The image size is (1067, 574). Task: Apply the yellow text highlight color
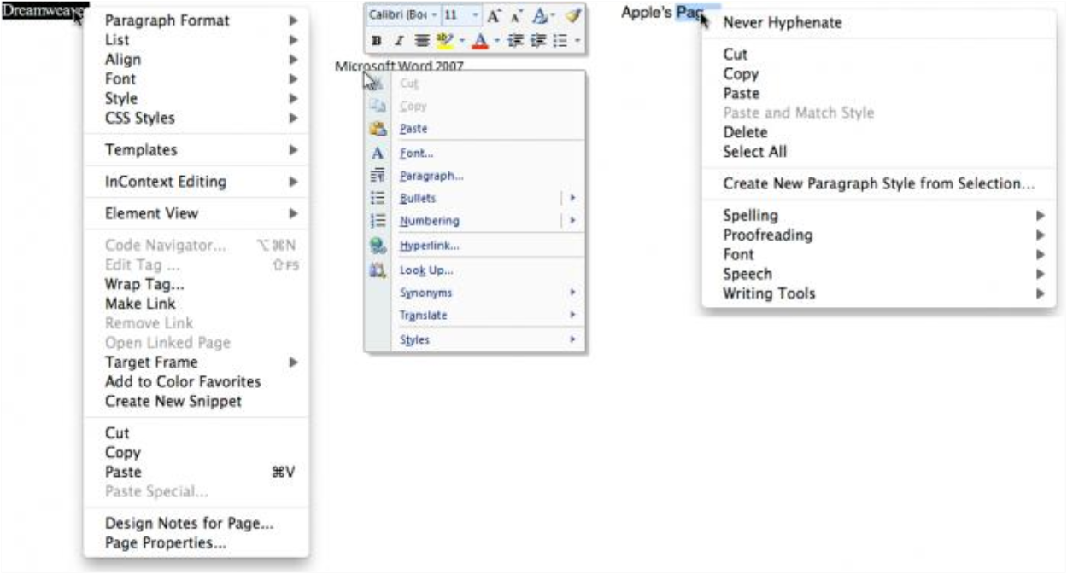(x=445, y=40)
